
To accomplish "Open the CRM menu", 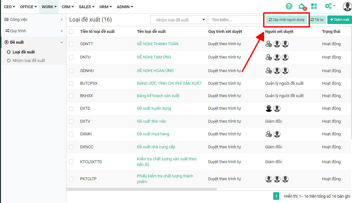I will pyautogui.click(x=68, y=7).
